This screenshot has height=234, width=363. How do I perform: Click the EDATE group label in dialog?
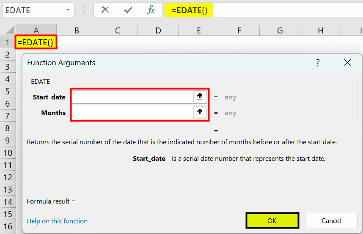pyautogui.click(x=41, y=82)
